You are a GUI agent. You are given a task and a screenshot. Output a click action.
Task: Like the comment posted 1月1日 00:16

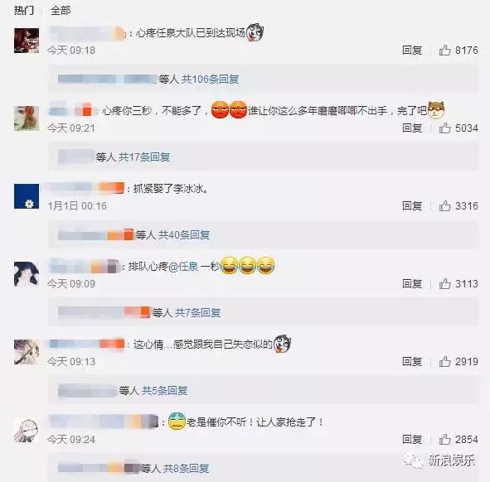pyautogui.click(x=444, y=205)
